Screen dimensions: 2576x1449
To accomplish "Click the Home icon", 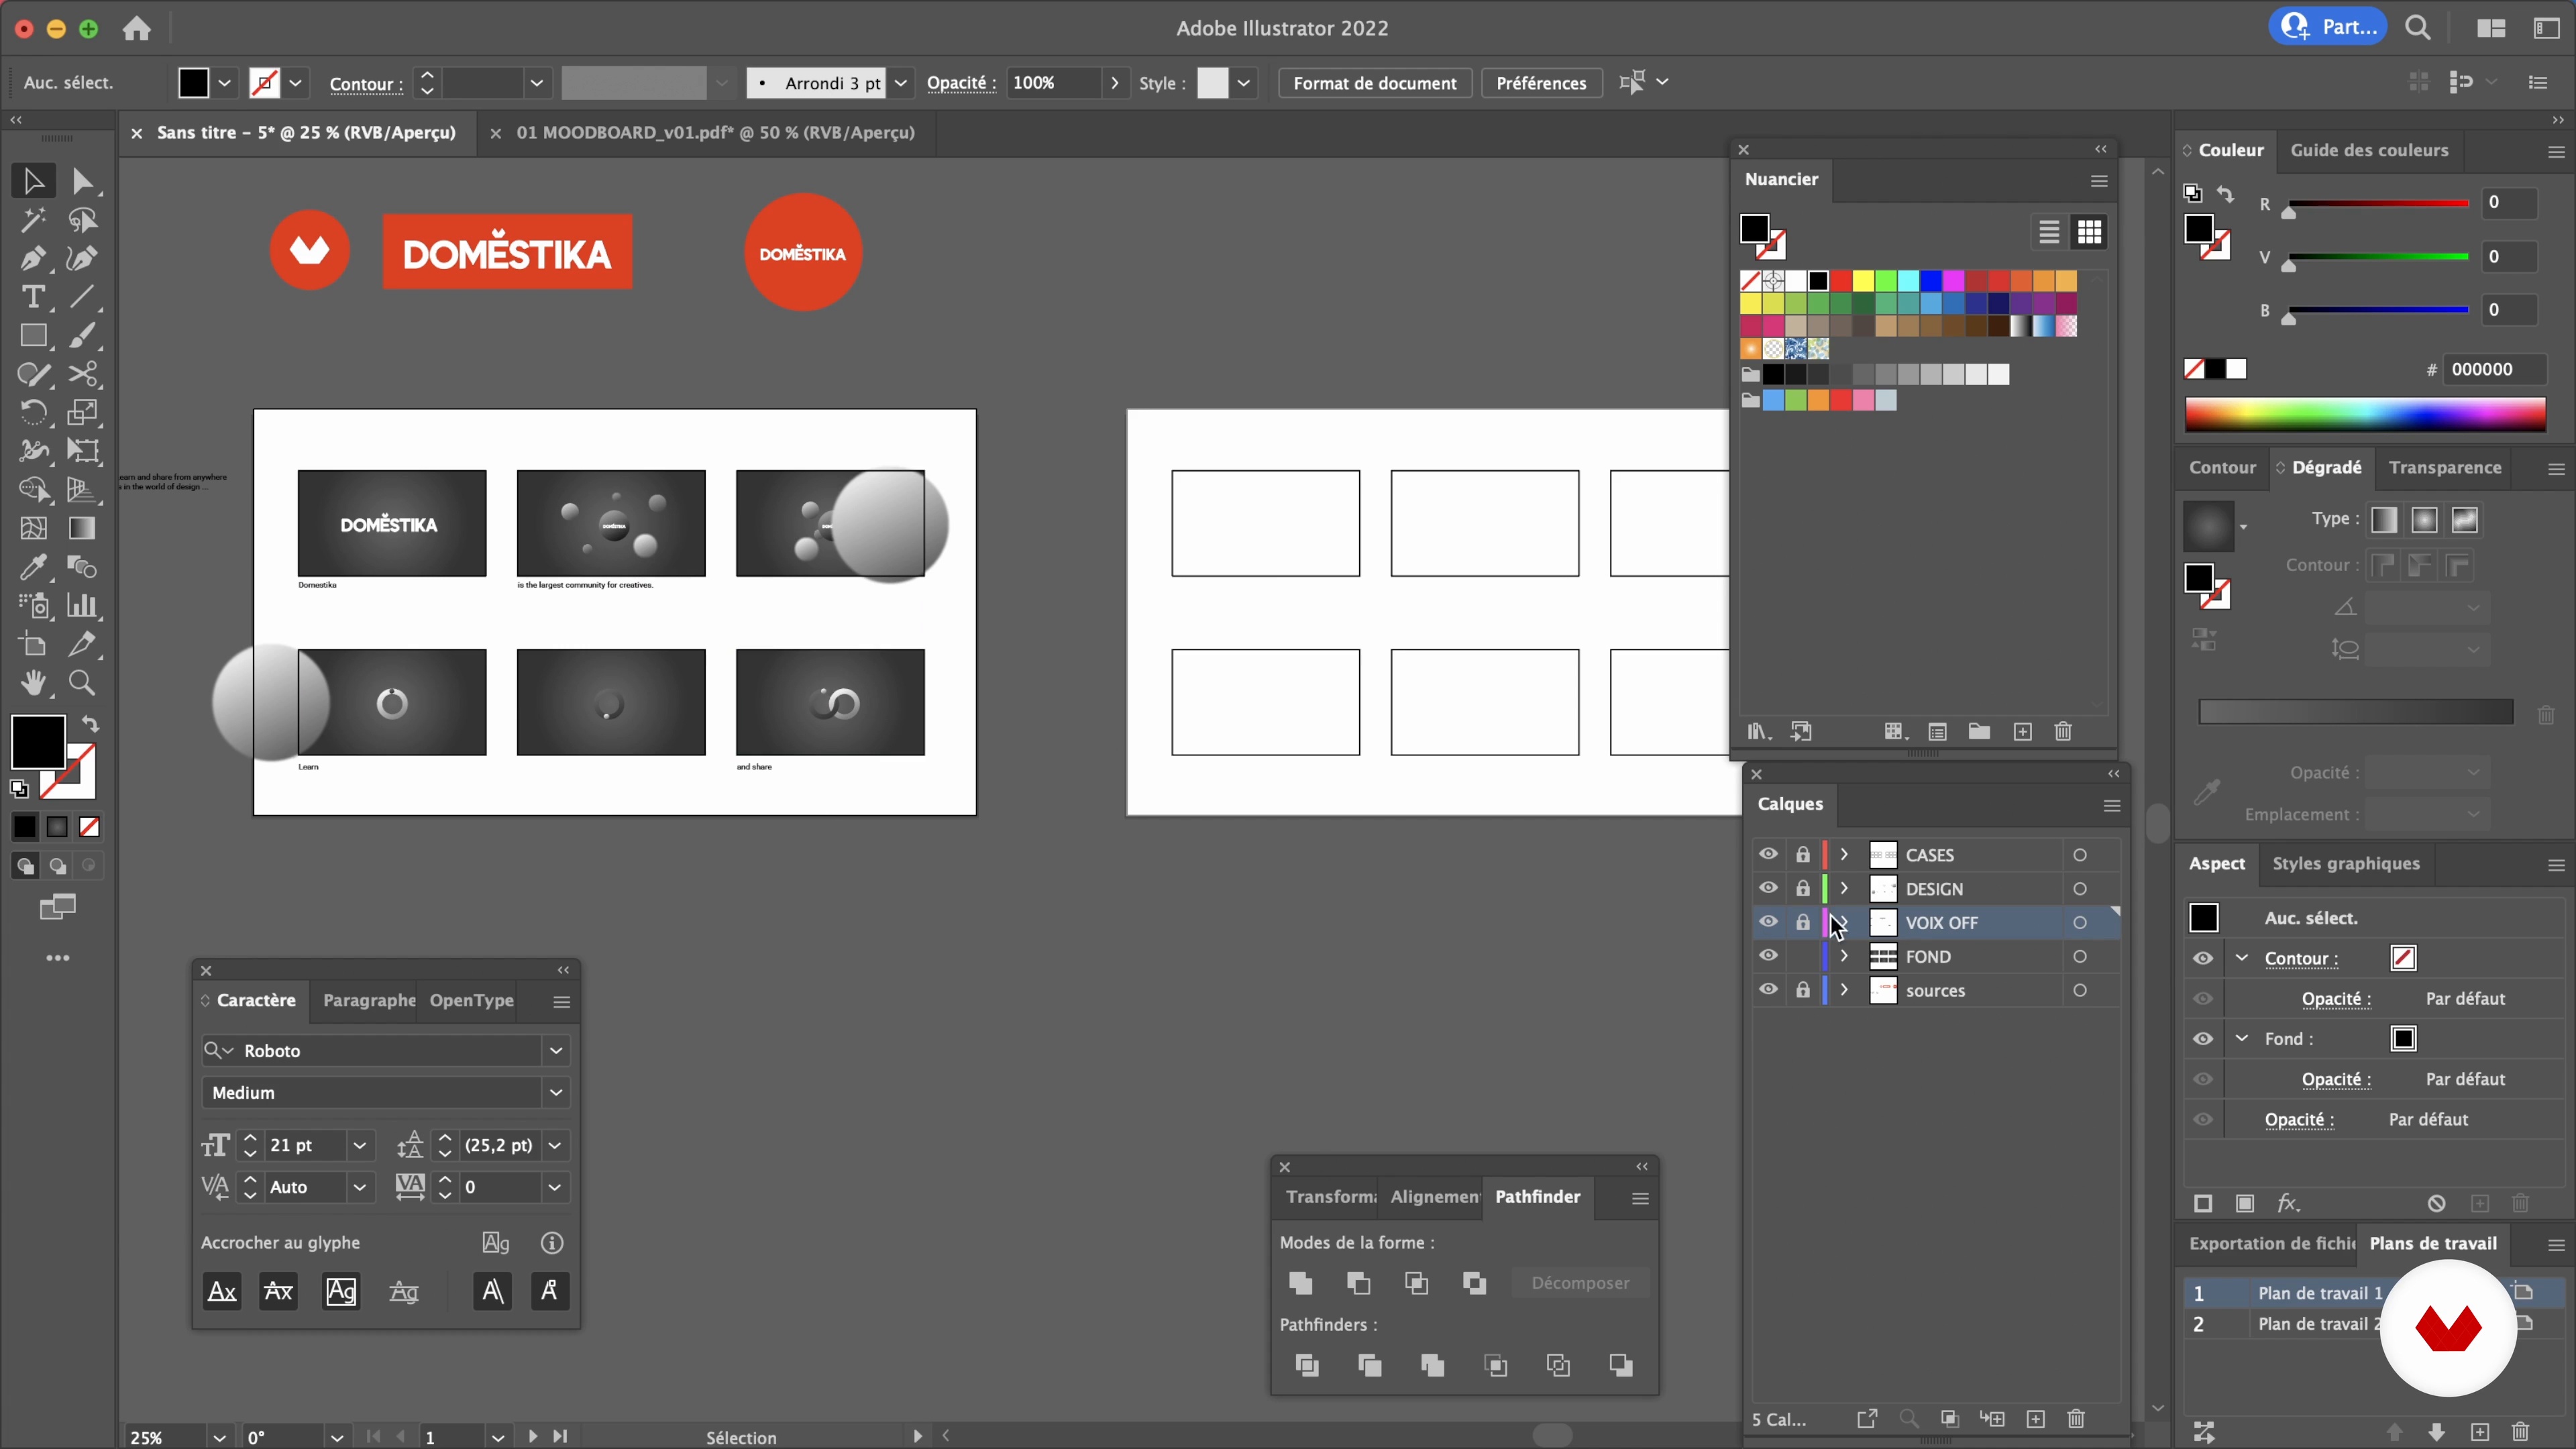I will (x=137, y=29).
